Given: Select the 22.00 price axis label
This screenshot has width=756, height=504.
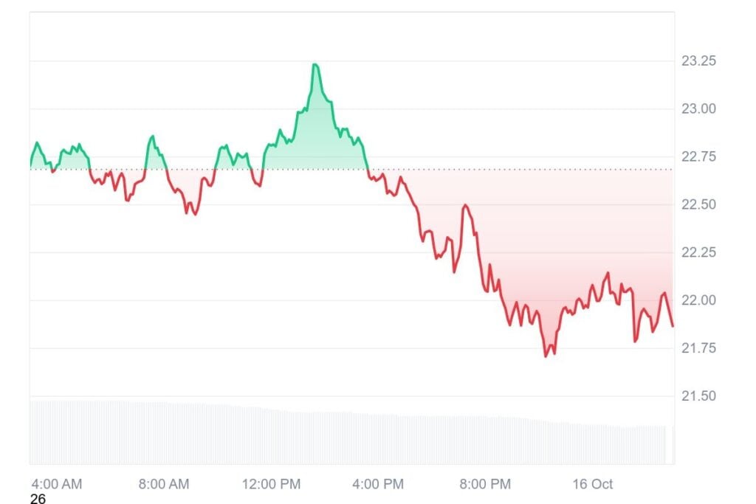Looking at the screenshot, I should tap(698, 300).
